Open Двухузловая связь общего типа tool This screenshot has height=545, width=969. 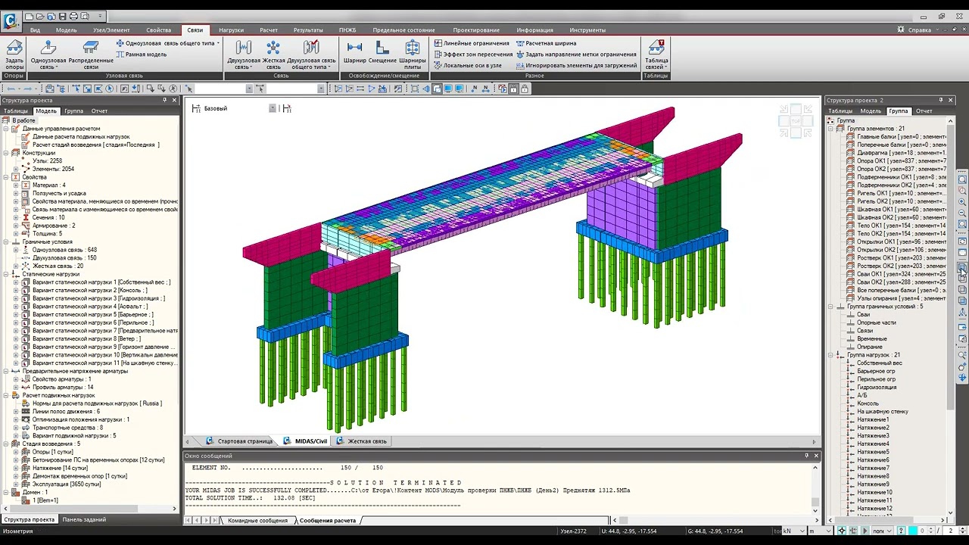click(x=311, y=54)
